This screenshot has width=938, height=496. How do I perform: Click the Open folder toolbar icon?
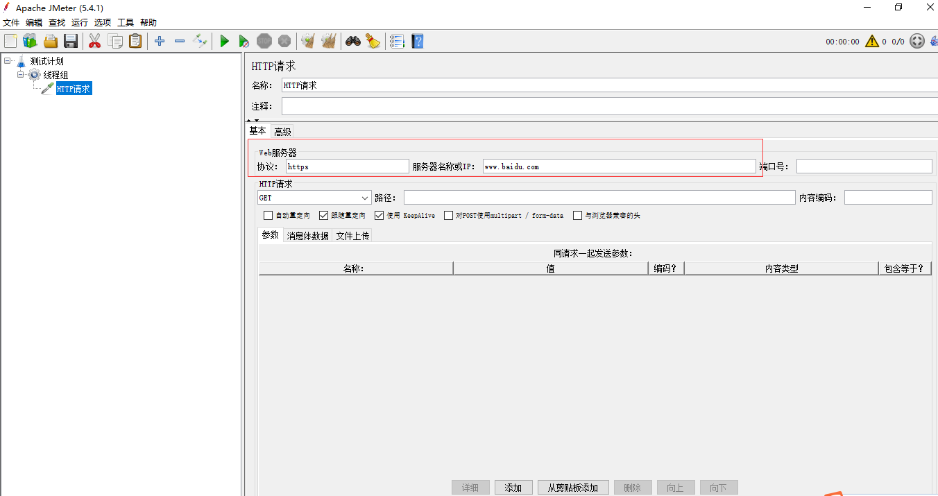coord(51,41)
